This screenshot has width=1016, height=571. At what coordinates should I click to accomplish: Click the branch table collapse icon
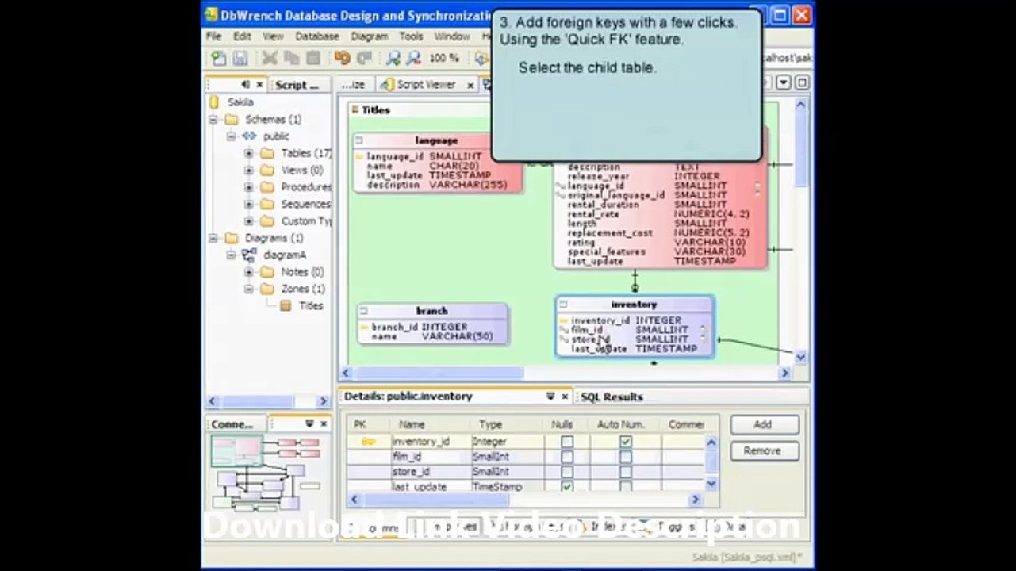pyautogui.click(x=363, y=311)
